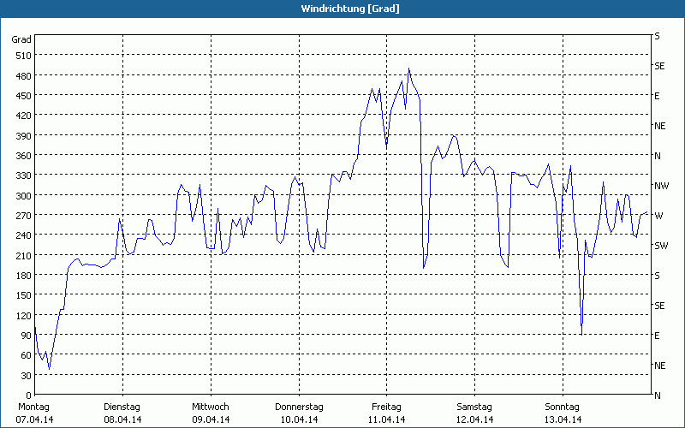This screenshot has width=685, height=428.
Task: Click the 330 degree axis label
Action: coord(24,175)
